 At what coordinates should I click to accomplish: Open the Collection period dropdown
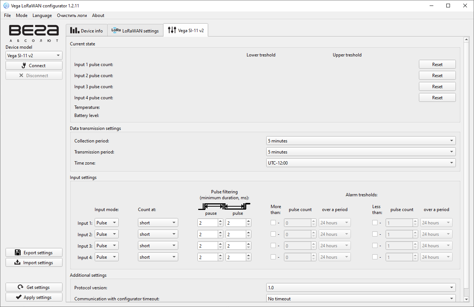tap(361, 141)
